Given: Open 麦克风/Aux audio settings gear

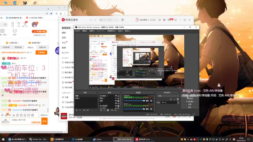Looking at the screenshot, I should (151, 109).
